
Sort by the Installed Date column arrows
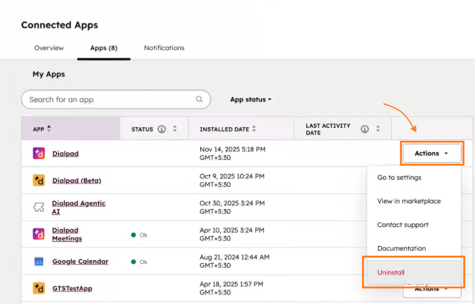[254, 129]
